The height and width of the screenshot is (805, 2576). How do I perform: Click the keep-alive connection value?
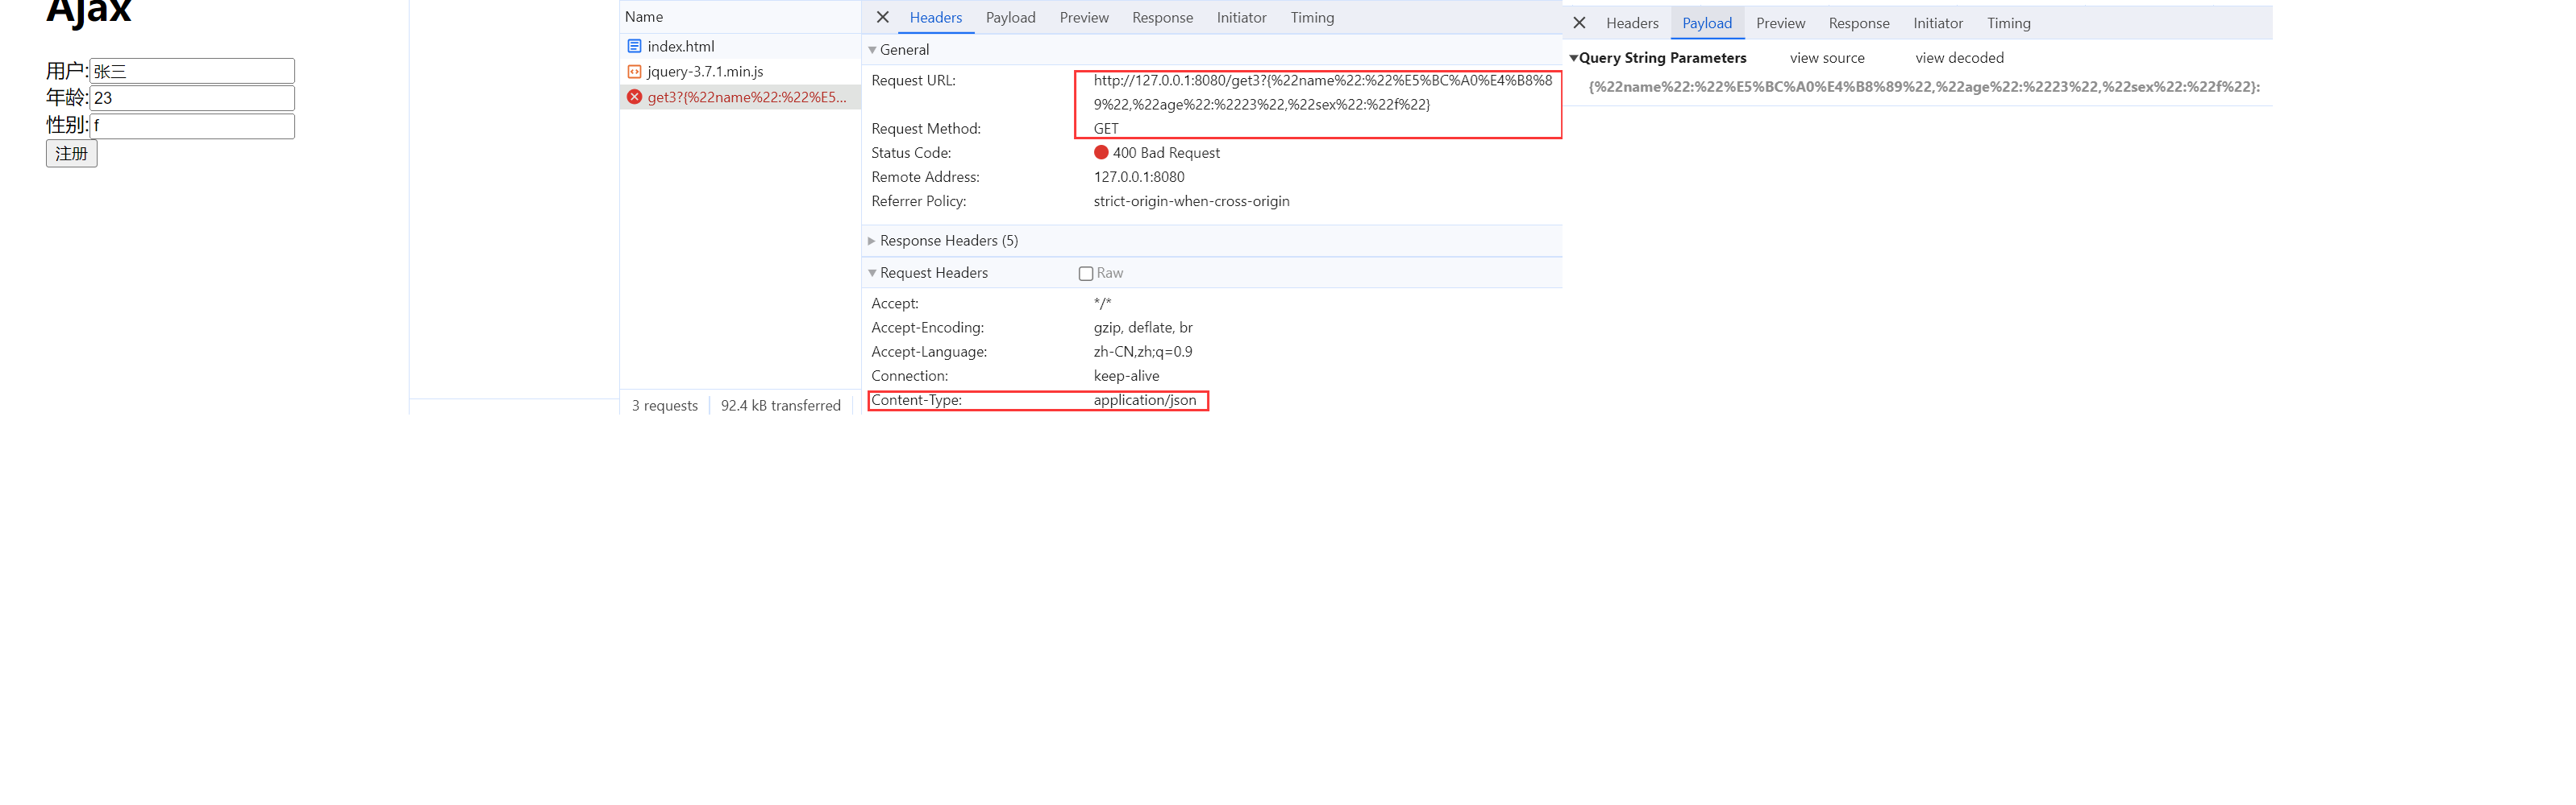tap(1126, 377)
